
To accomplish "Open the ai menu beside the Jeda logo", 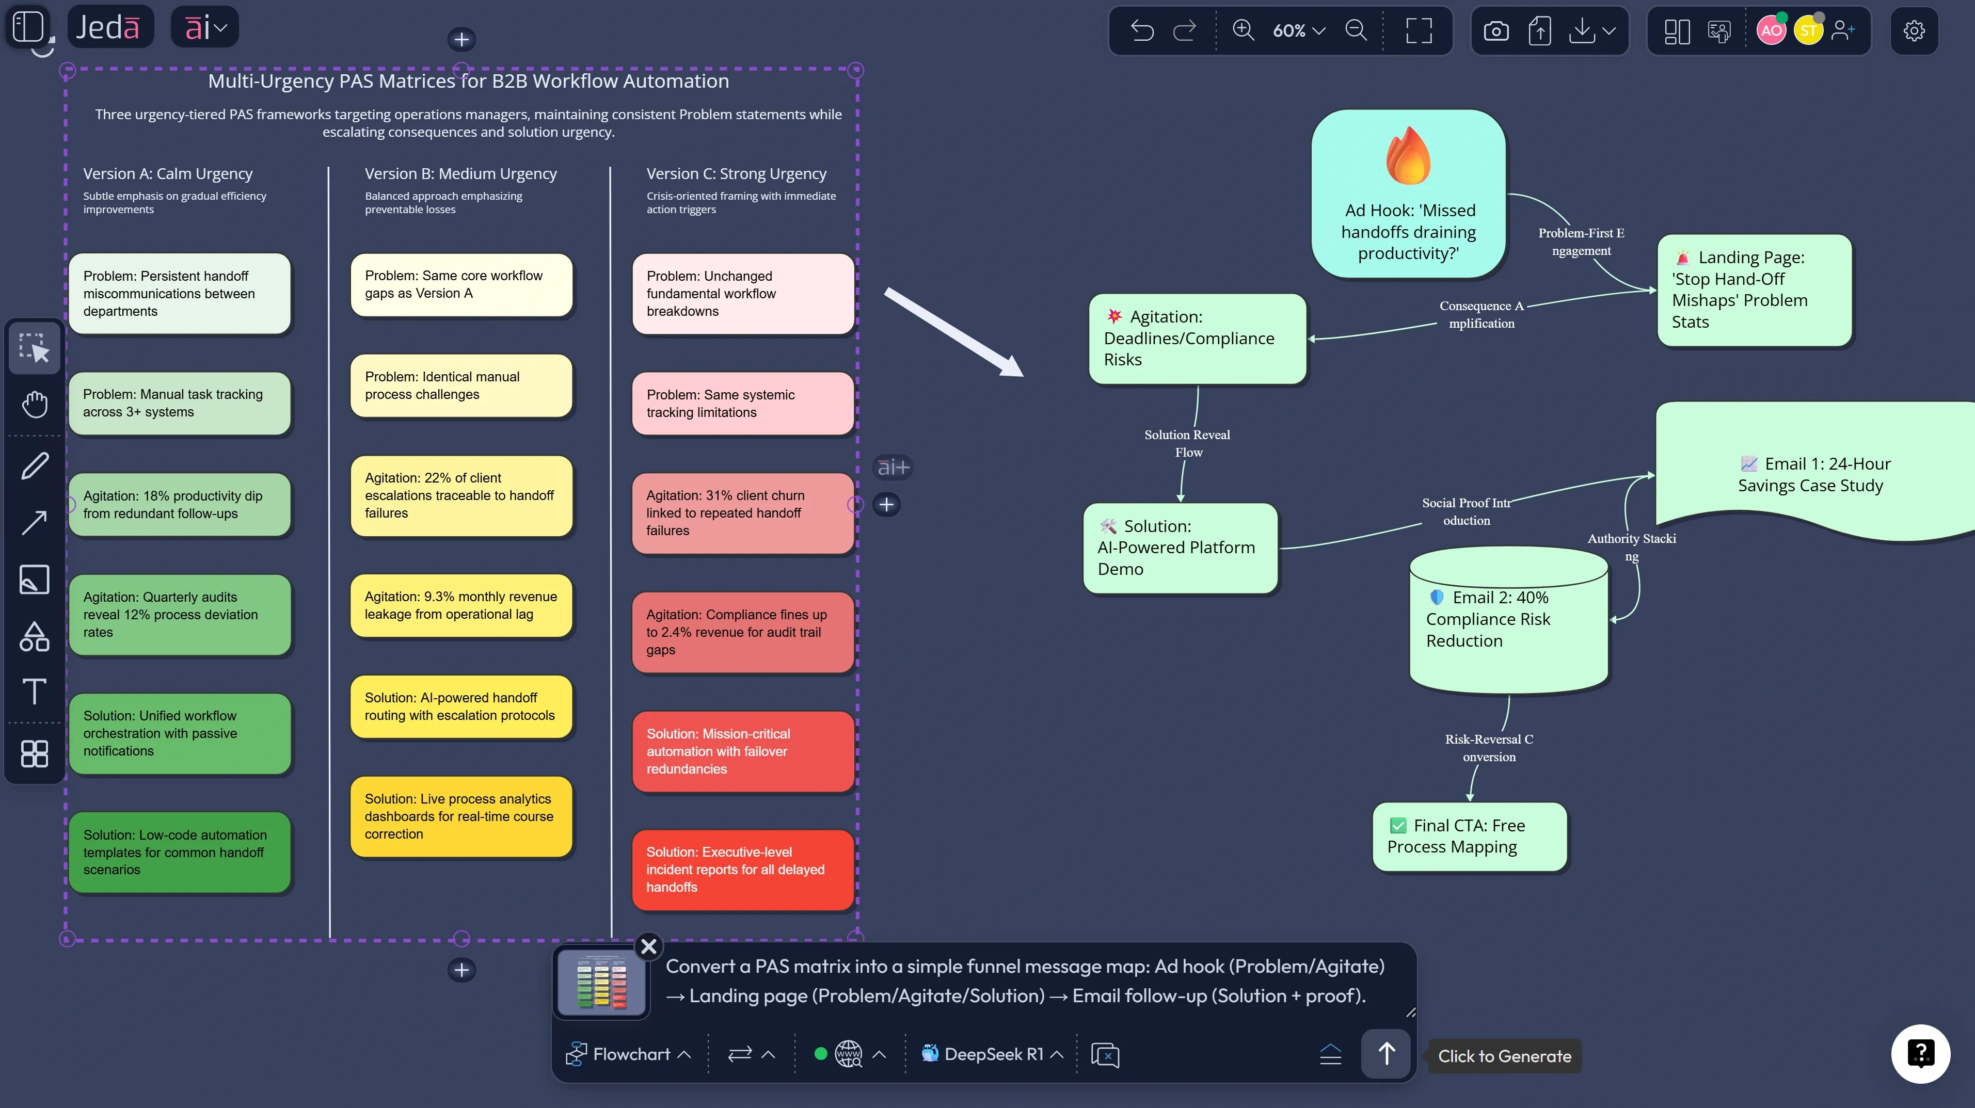I will tap(204, 27).
